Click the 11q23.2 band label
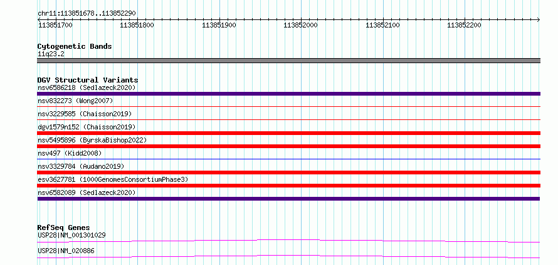The height and width of the screenshot is (265, 558). [x=51, y=54]
